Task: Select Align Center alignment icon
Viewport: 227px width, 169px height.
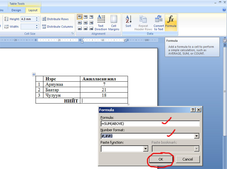Action: [86, 23]
